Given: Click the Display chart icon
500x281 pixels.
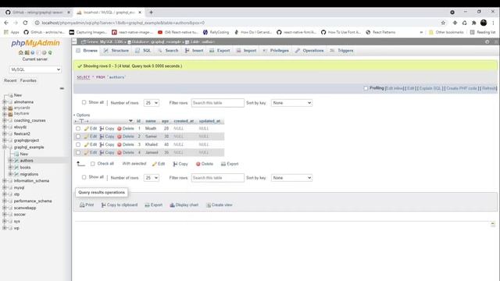Looking at the screenshot, I should coord(172,205).
